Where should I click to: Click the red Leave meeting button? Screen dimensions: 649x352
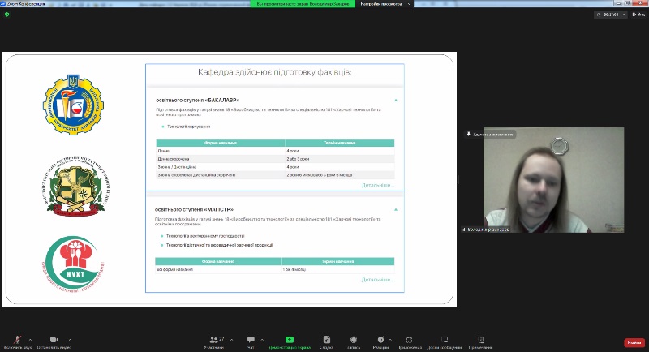pyautogui.click(x=634, y=342)
